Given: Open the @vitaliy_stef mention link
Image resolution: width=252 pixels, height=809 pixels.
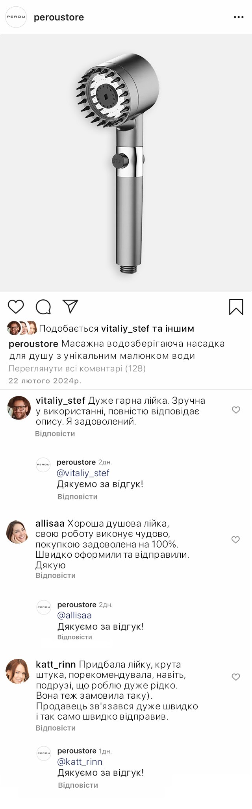Looking at the screenshot, I should (83, 473).
